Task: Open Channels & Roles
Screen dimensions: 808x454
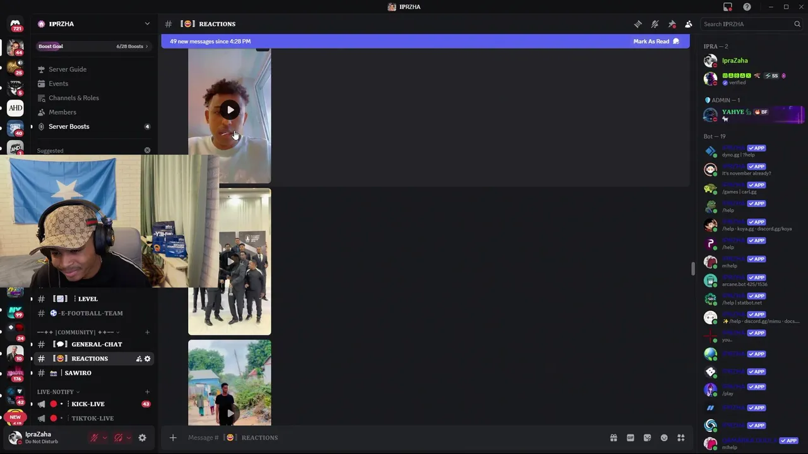Action: 73,98
